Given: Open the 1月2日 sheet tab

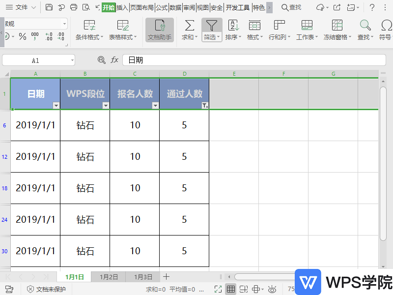Looking at the screenshot, I should [x=109, y=277].
